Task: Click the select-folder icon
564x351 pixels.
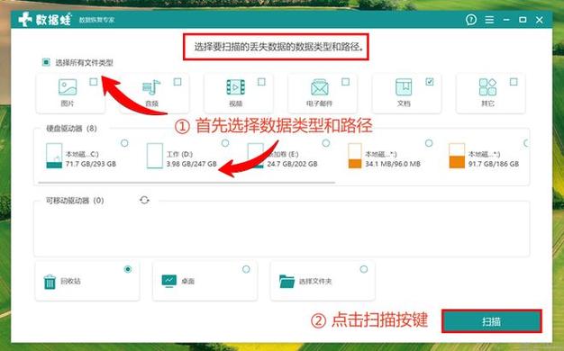Action: 287,282
